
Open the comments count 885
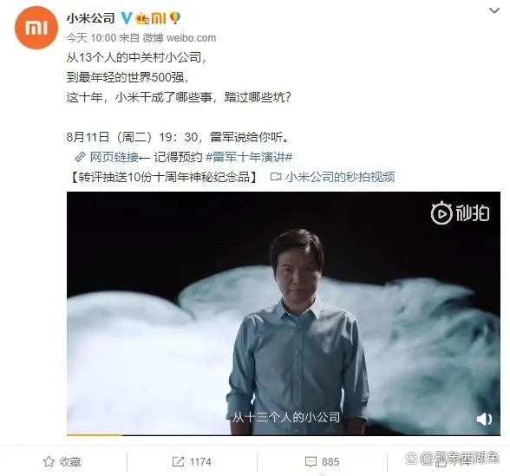pos(322,461)
